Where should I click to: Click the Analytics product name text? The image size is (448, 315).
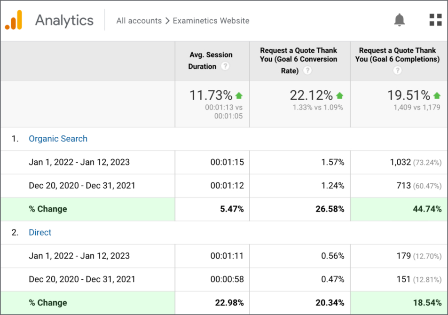64,20
